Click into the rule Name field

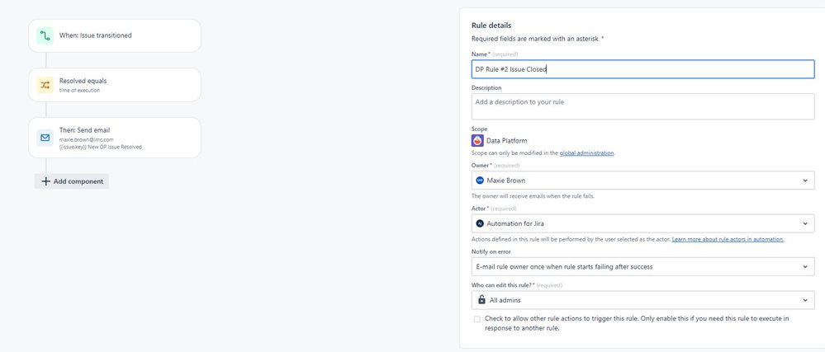click(642, 68)
